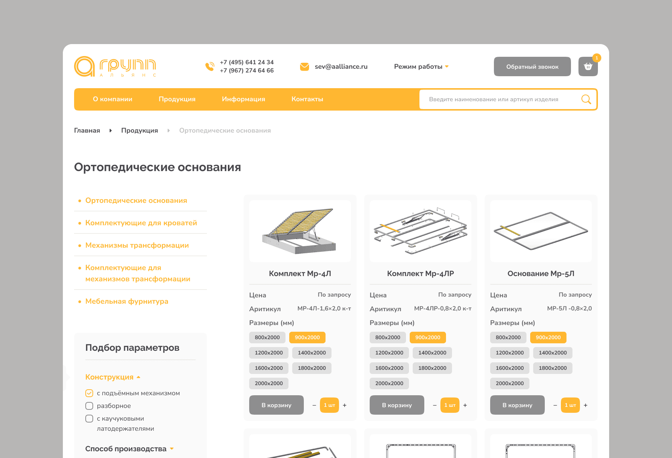Click the search magnifier icon
This screenshot has width=672, height=458.
(x=586, y=99)
